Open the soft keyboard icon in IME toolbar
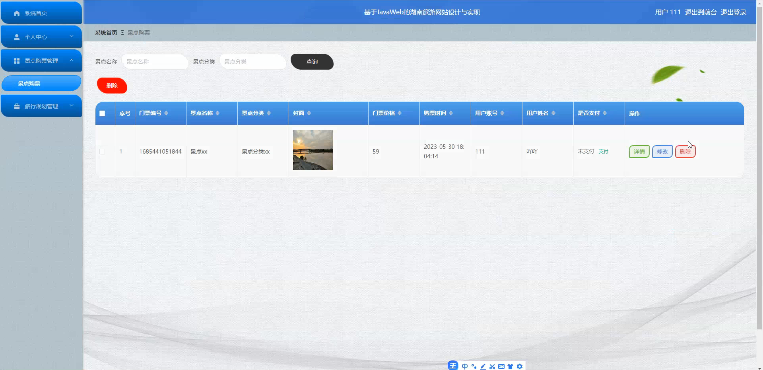 [501, 366]
